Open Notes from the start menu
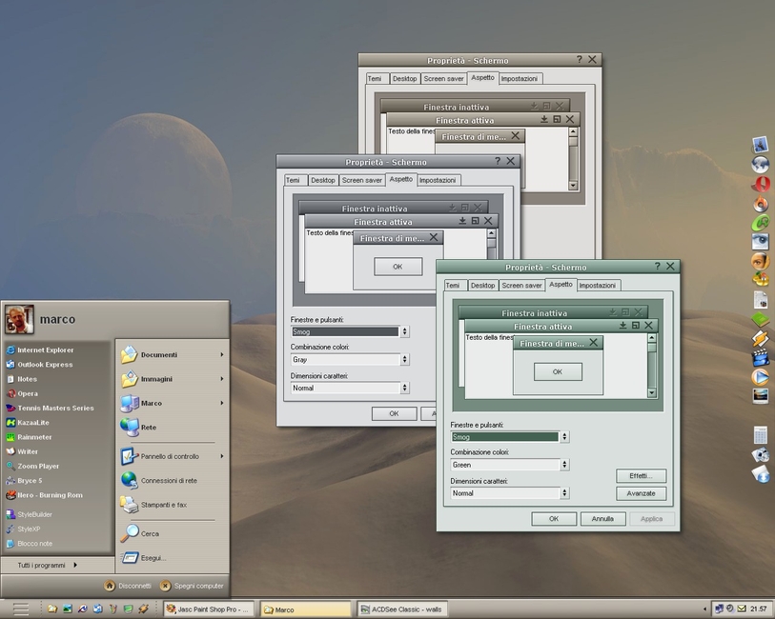The width and height of the screenshot is (775, 619). 21,379
